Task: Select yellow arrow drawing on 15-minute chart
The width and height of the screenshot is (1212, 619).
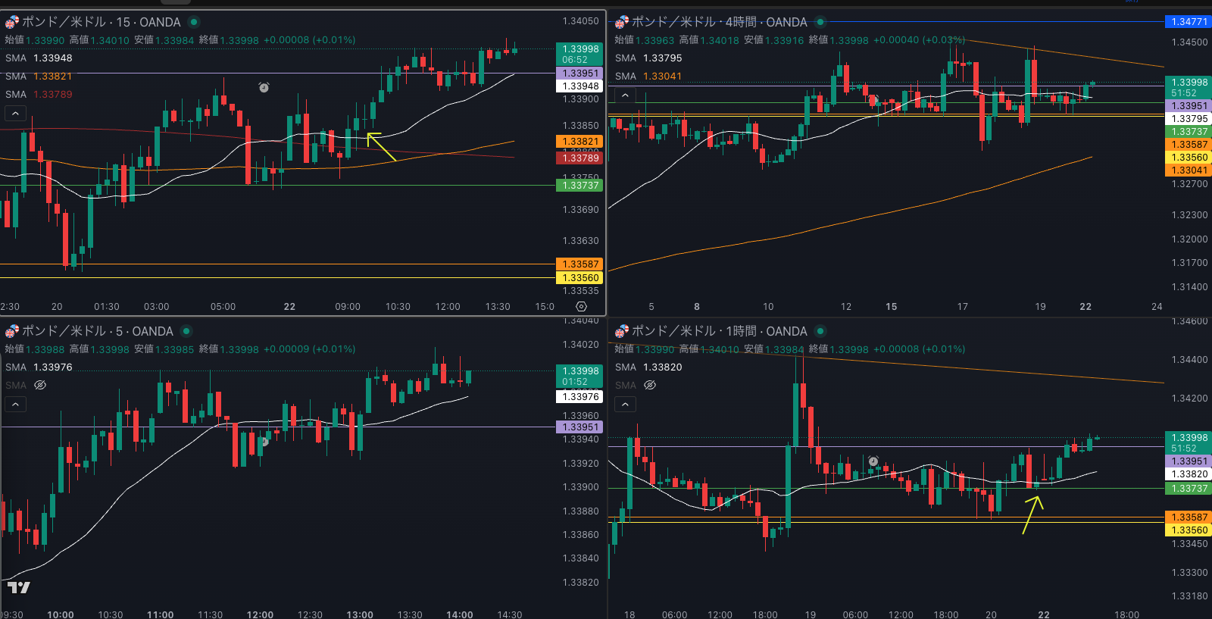Action: tap(382, 147)
